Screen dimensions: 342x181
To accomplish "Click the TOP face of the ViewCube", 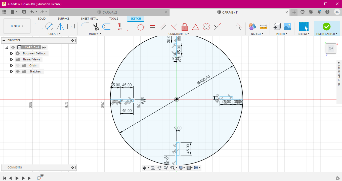I will 331,49.
